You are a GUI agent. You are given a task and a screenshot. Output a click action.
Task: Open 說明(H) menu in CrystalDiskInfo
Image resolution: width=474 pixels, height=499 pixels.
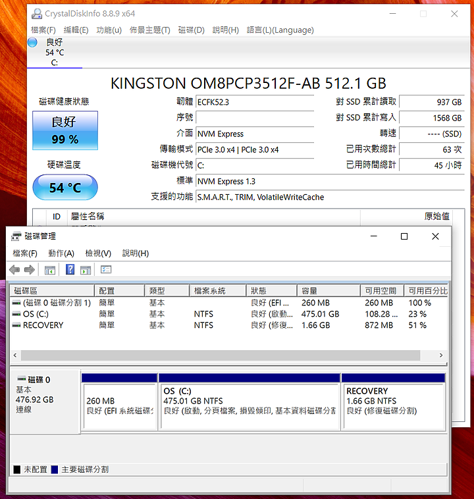click(x=225, y=30)
